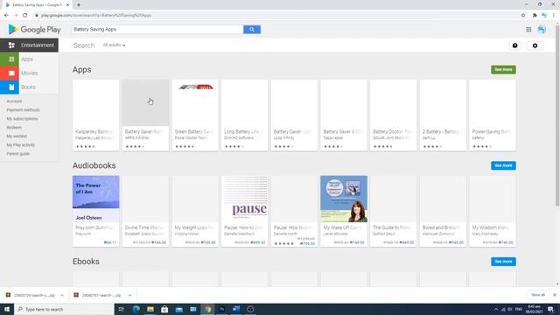Expand the All results filter dropdown

[x=114, y=45]
